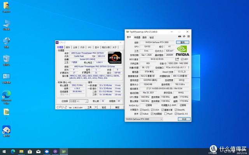The height and width of the screenshot is (155, 249).
Task: Click the CPU-Z 验证 (validate) button
Action: tap(104, 107)
